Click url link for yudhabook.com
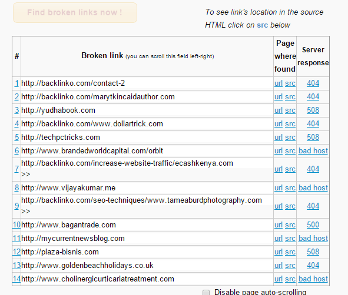348x295 pixels. 279,110
